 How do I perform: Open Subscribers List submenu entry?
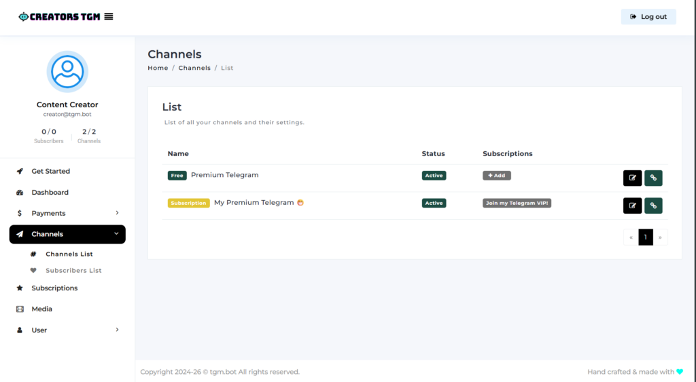pos(73,270)
